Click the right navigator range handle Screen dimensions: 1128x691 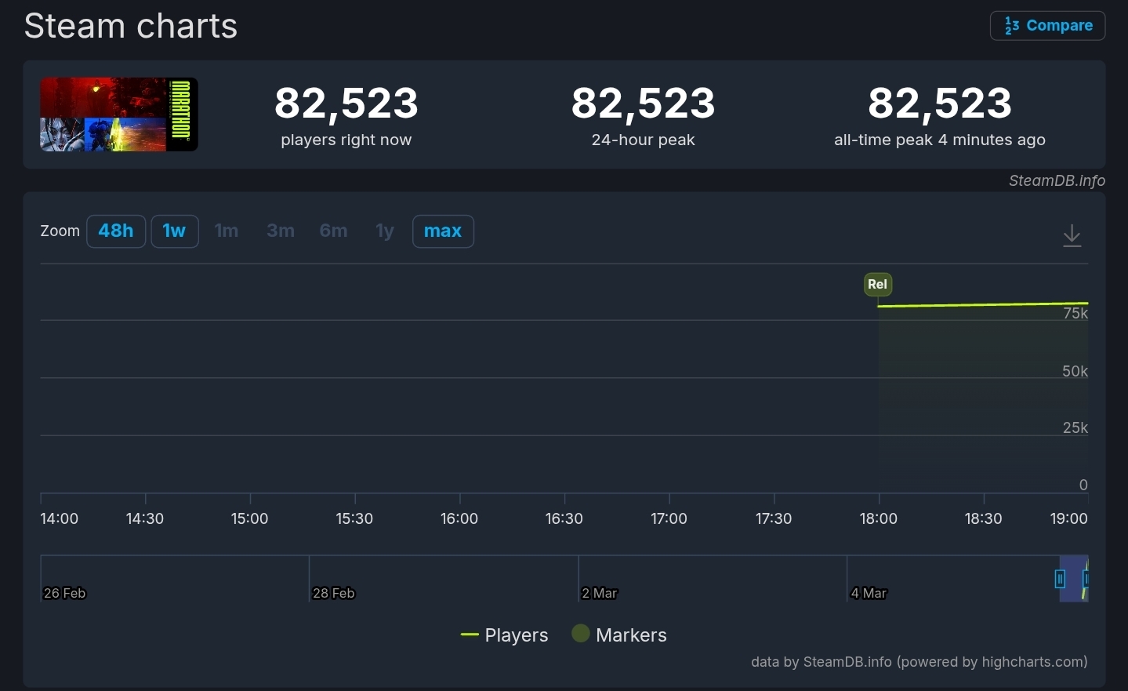click(x=1086, y=579)
